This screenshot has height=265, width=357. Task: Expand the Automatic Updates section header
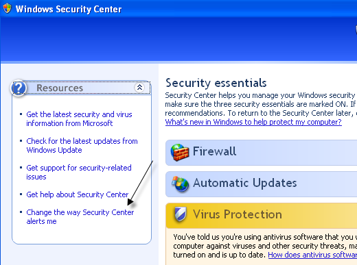[x=261, y=184]
